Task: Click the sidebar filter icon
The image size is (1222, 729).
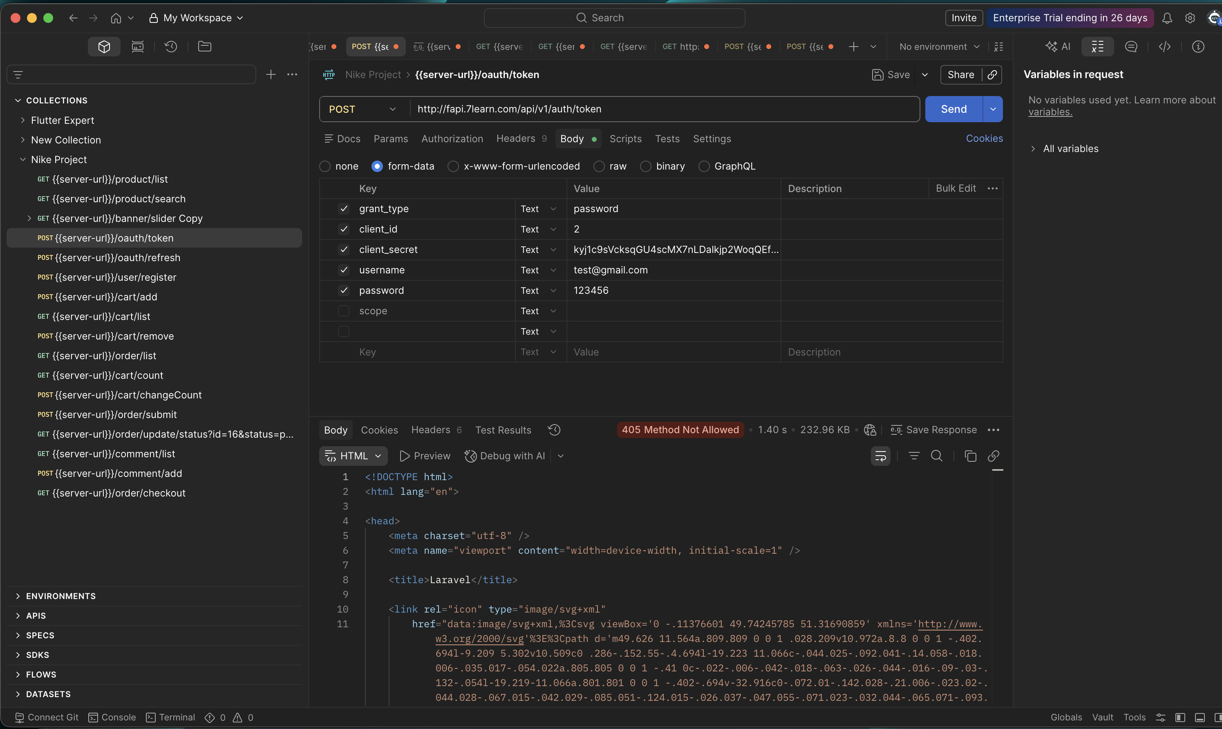Action: tap(18, 75)
